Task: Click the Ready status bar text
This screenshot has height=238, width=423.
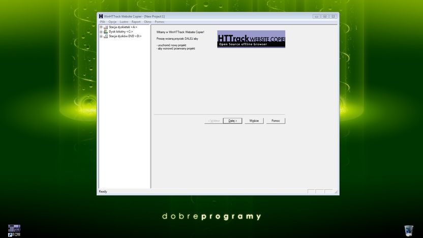Action: 103,192
